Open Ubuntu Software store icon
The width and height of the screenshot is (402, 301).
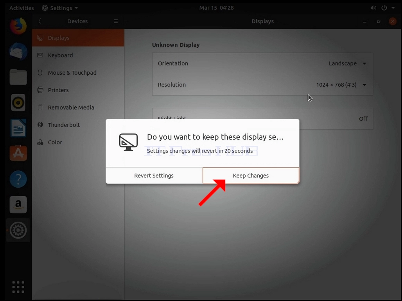(x=18, y=153)
